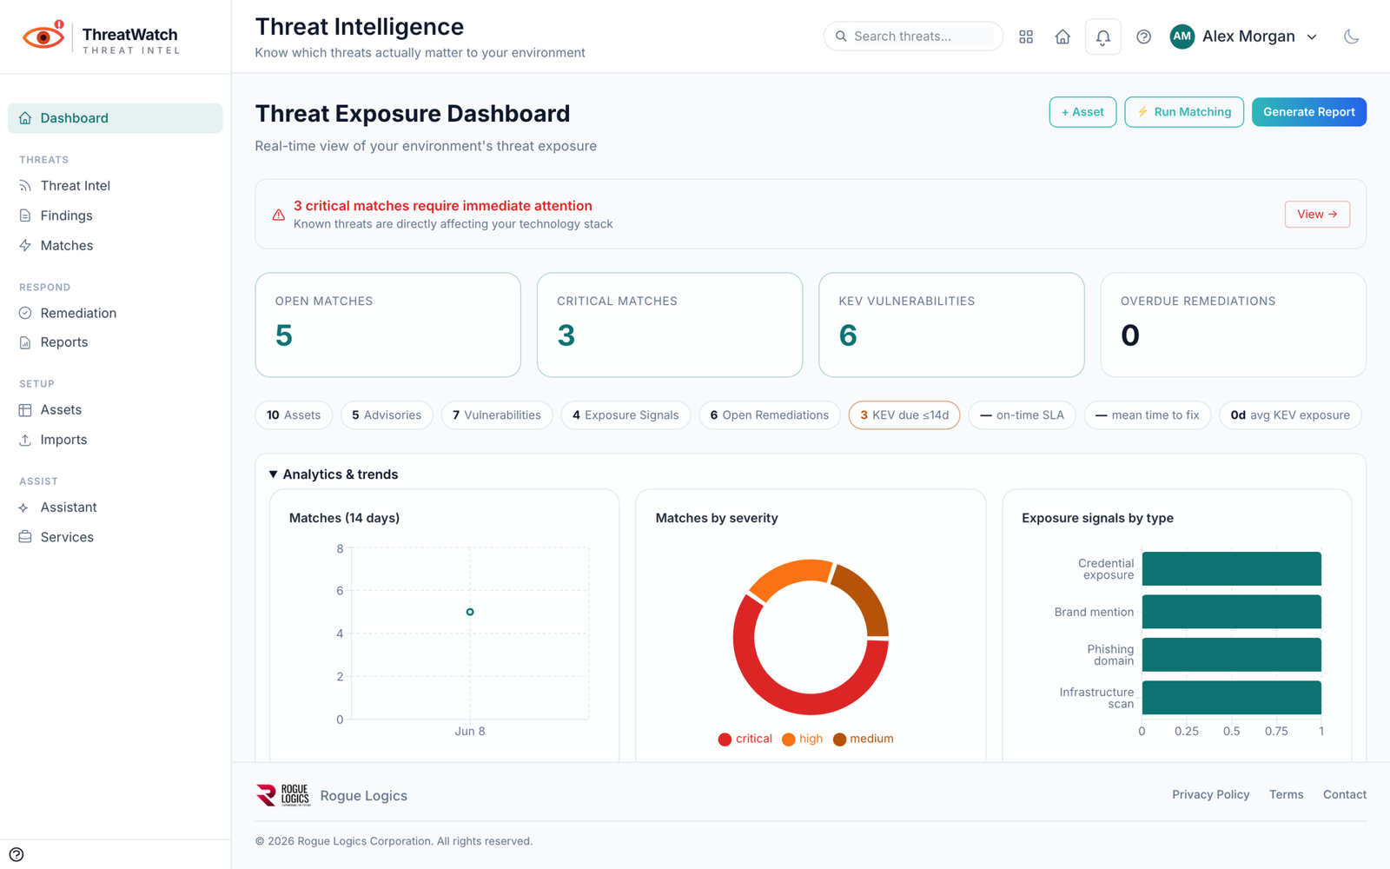Select the 0d avg KEV exposure chip
The width and height of the screenshot is (1390, 869).
(x=1290, y=415)
